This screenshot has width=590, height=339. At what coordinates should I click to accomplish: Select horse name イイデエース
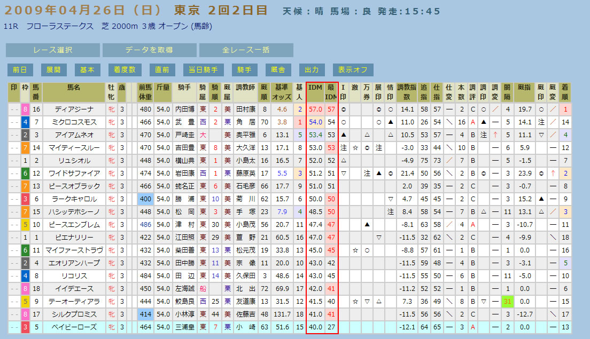[x=74, y=289]
